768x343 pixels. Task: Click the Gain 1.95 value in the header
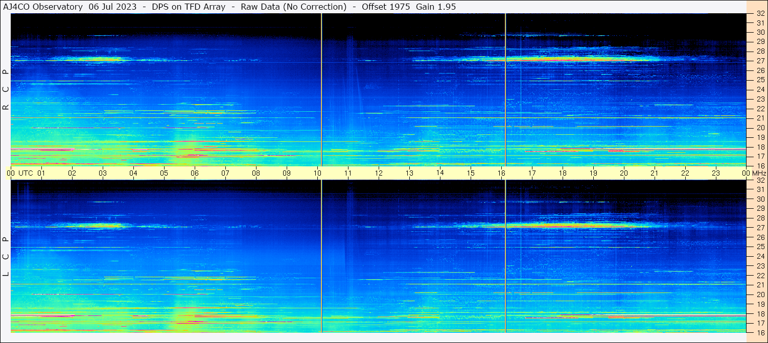tap(436, 7)
